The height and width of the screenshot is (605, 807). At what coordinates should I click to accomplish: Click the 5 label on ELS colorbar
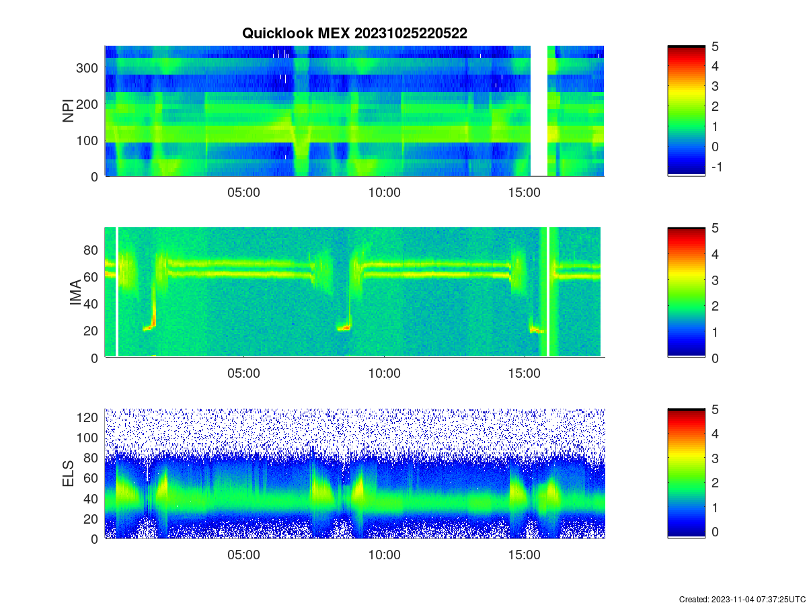click(716, 409)
